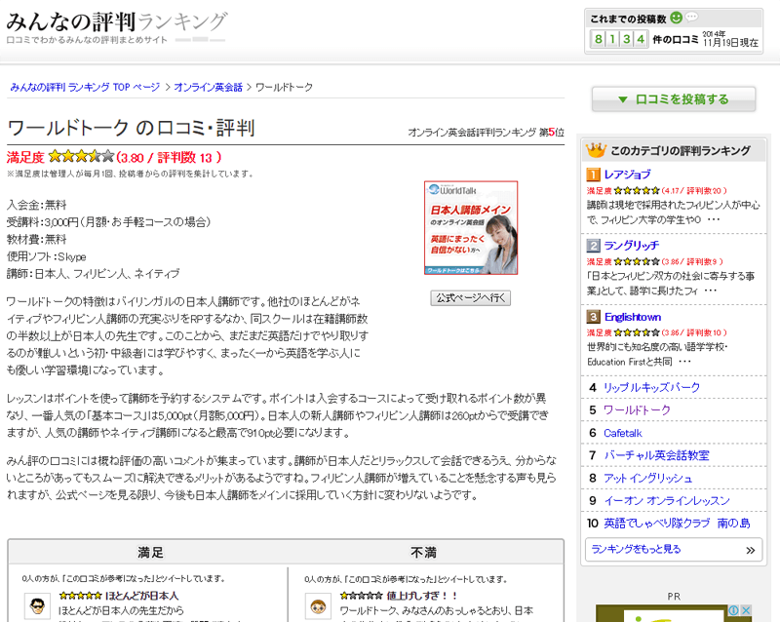Click the speech bubble icon near 投稿数

pos(691,17)
